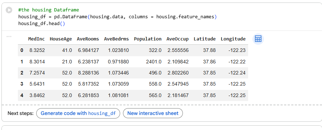
Task: Convert dataframe to interactive table icon
Action: pyautogui.click(x=258, y=39)
